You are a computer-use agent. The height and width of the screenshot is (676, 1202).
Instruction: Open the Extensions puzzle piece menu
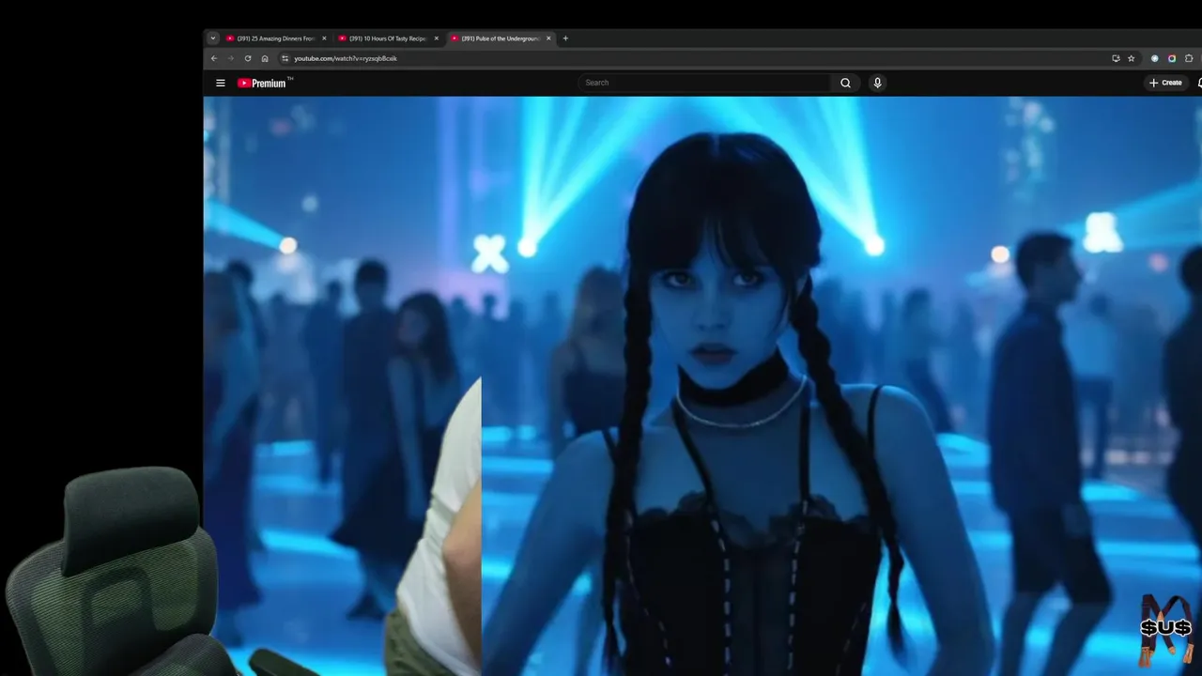point(1189,58)
